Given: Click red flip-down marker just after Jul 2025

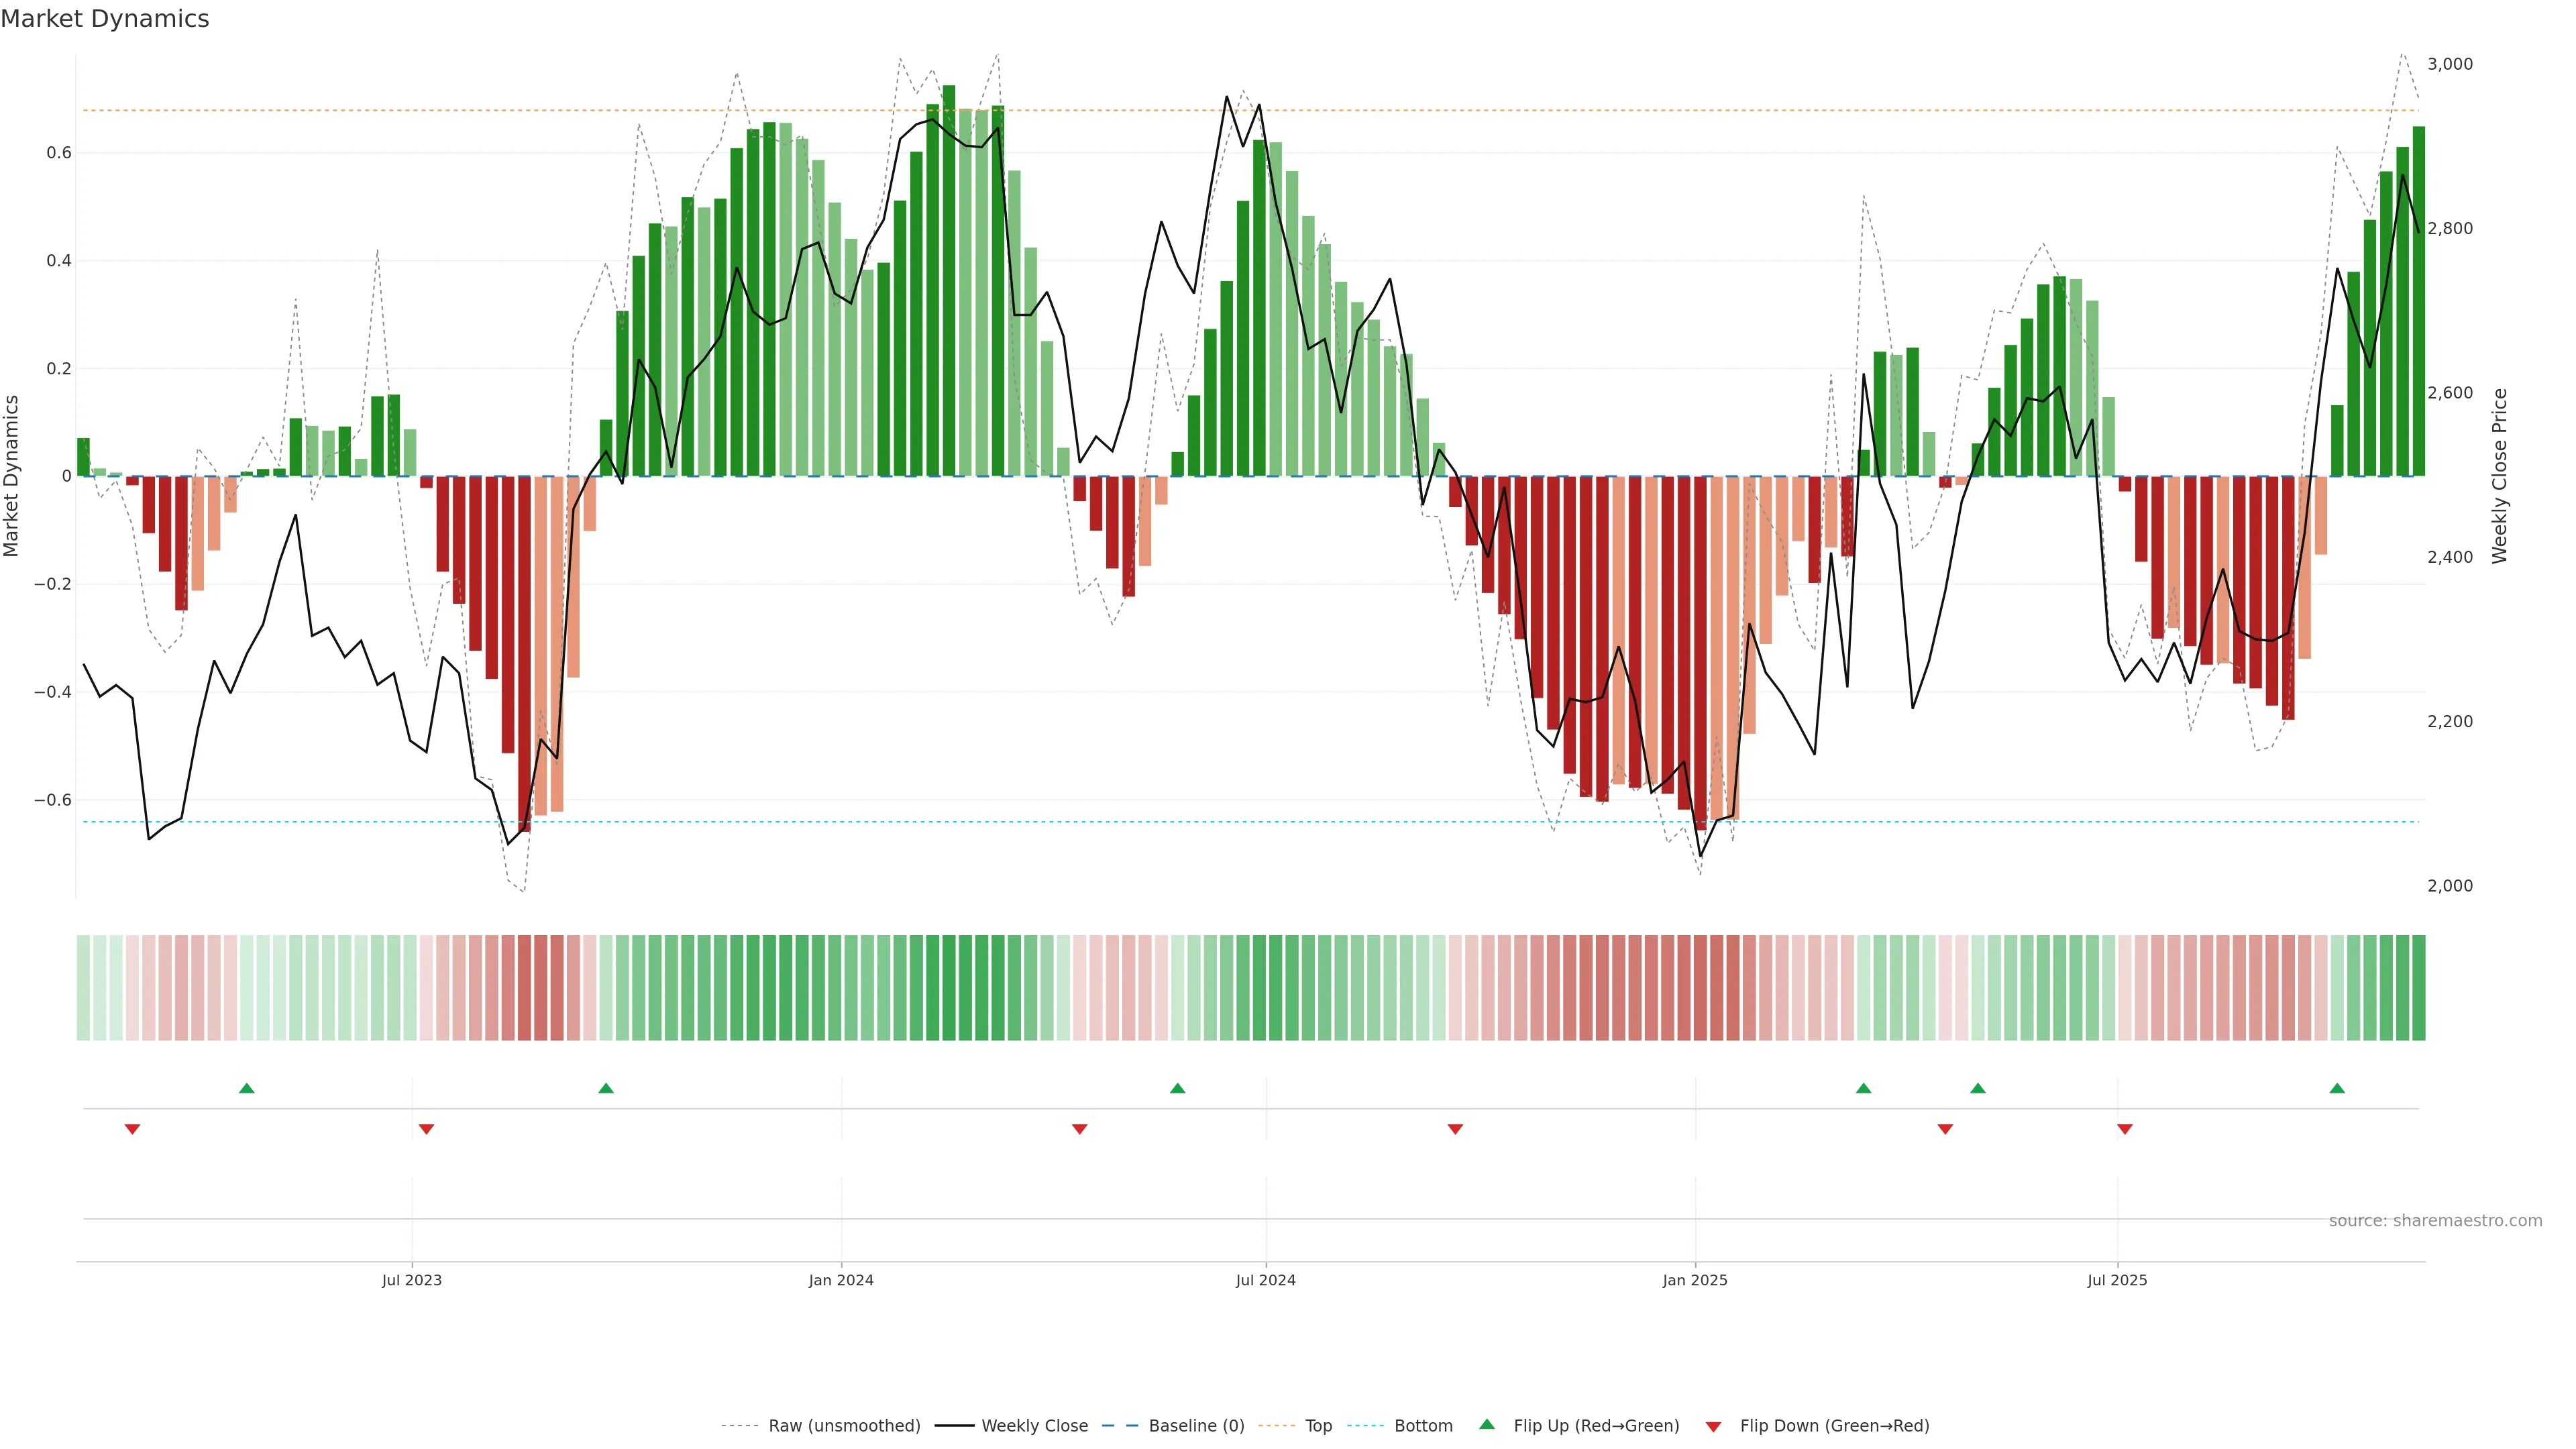Looking at the screenshot, I should click(x=2125, y=1129).
